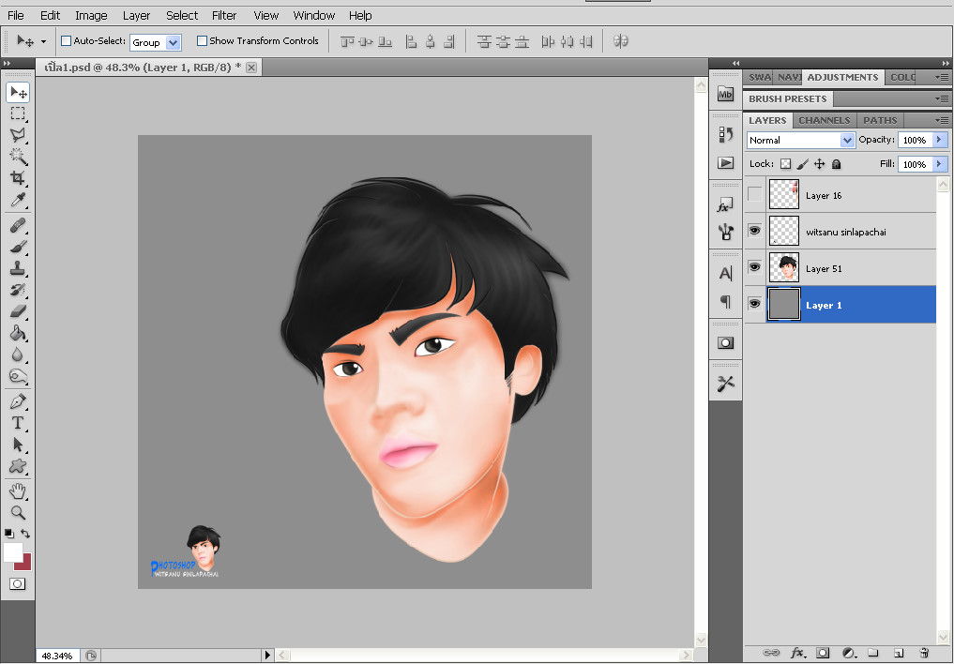Viewport: 954px width, 664px height.
Task: Select the Paint Bucket tool
Action: coord(17,333)
